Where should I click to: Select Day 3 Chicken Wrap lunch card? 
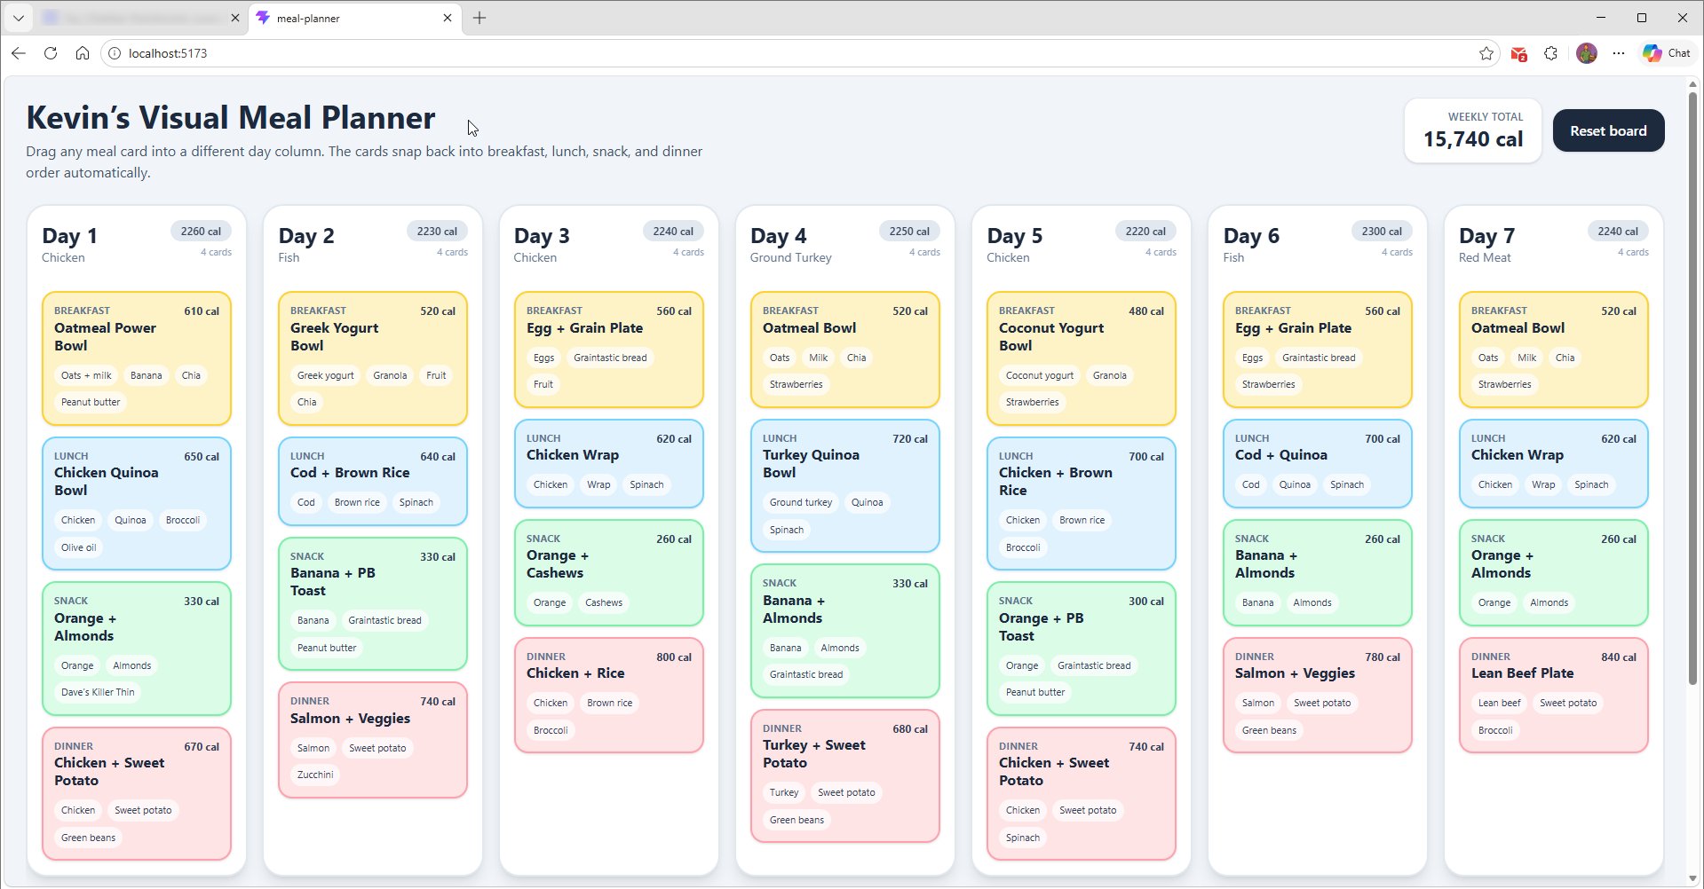609,463
